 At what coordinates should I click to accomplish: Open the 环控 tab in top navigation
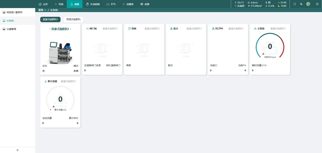pyautogui.click(x=59, y=4)
